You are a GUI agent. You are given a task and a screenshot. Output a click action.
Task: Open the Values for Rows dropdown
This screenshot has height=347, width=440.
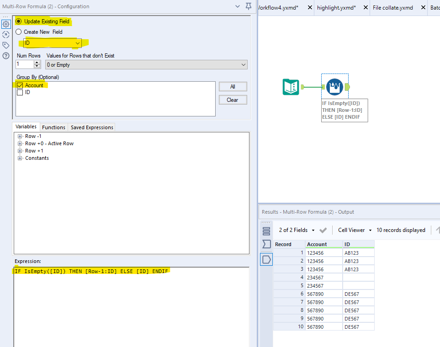coord(244,64)
